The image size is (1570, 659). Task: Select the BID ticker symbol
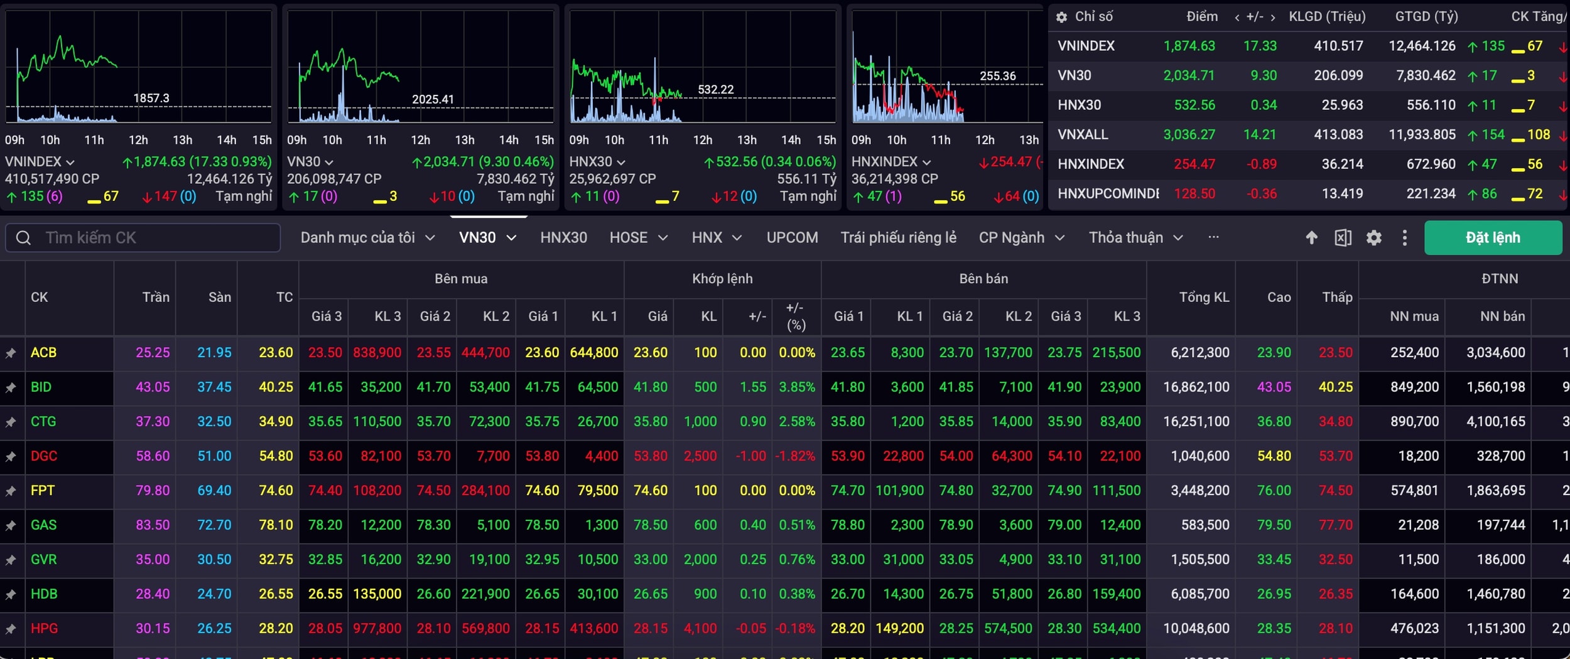click(41, 387)
